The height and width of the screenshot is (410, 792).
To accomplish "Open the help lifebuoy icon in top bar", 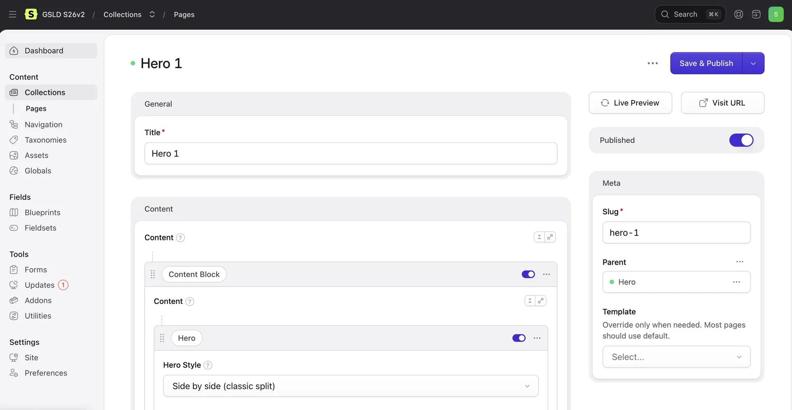I will pos(739,14).
